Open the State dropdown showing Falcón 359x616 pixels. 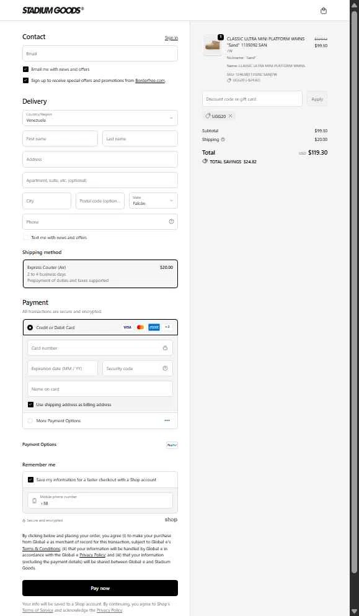(153, 201)
